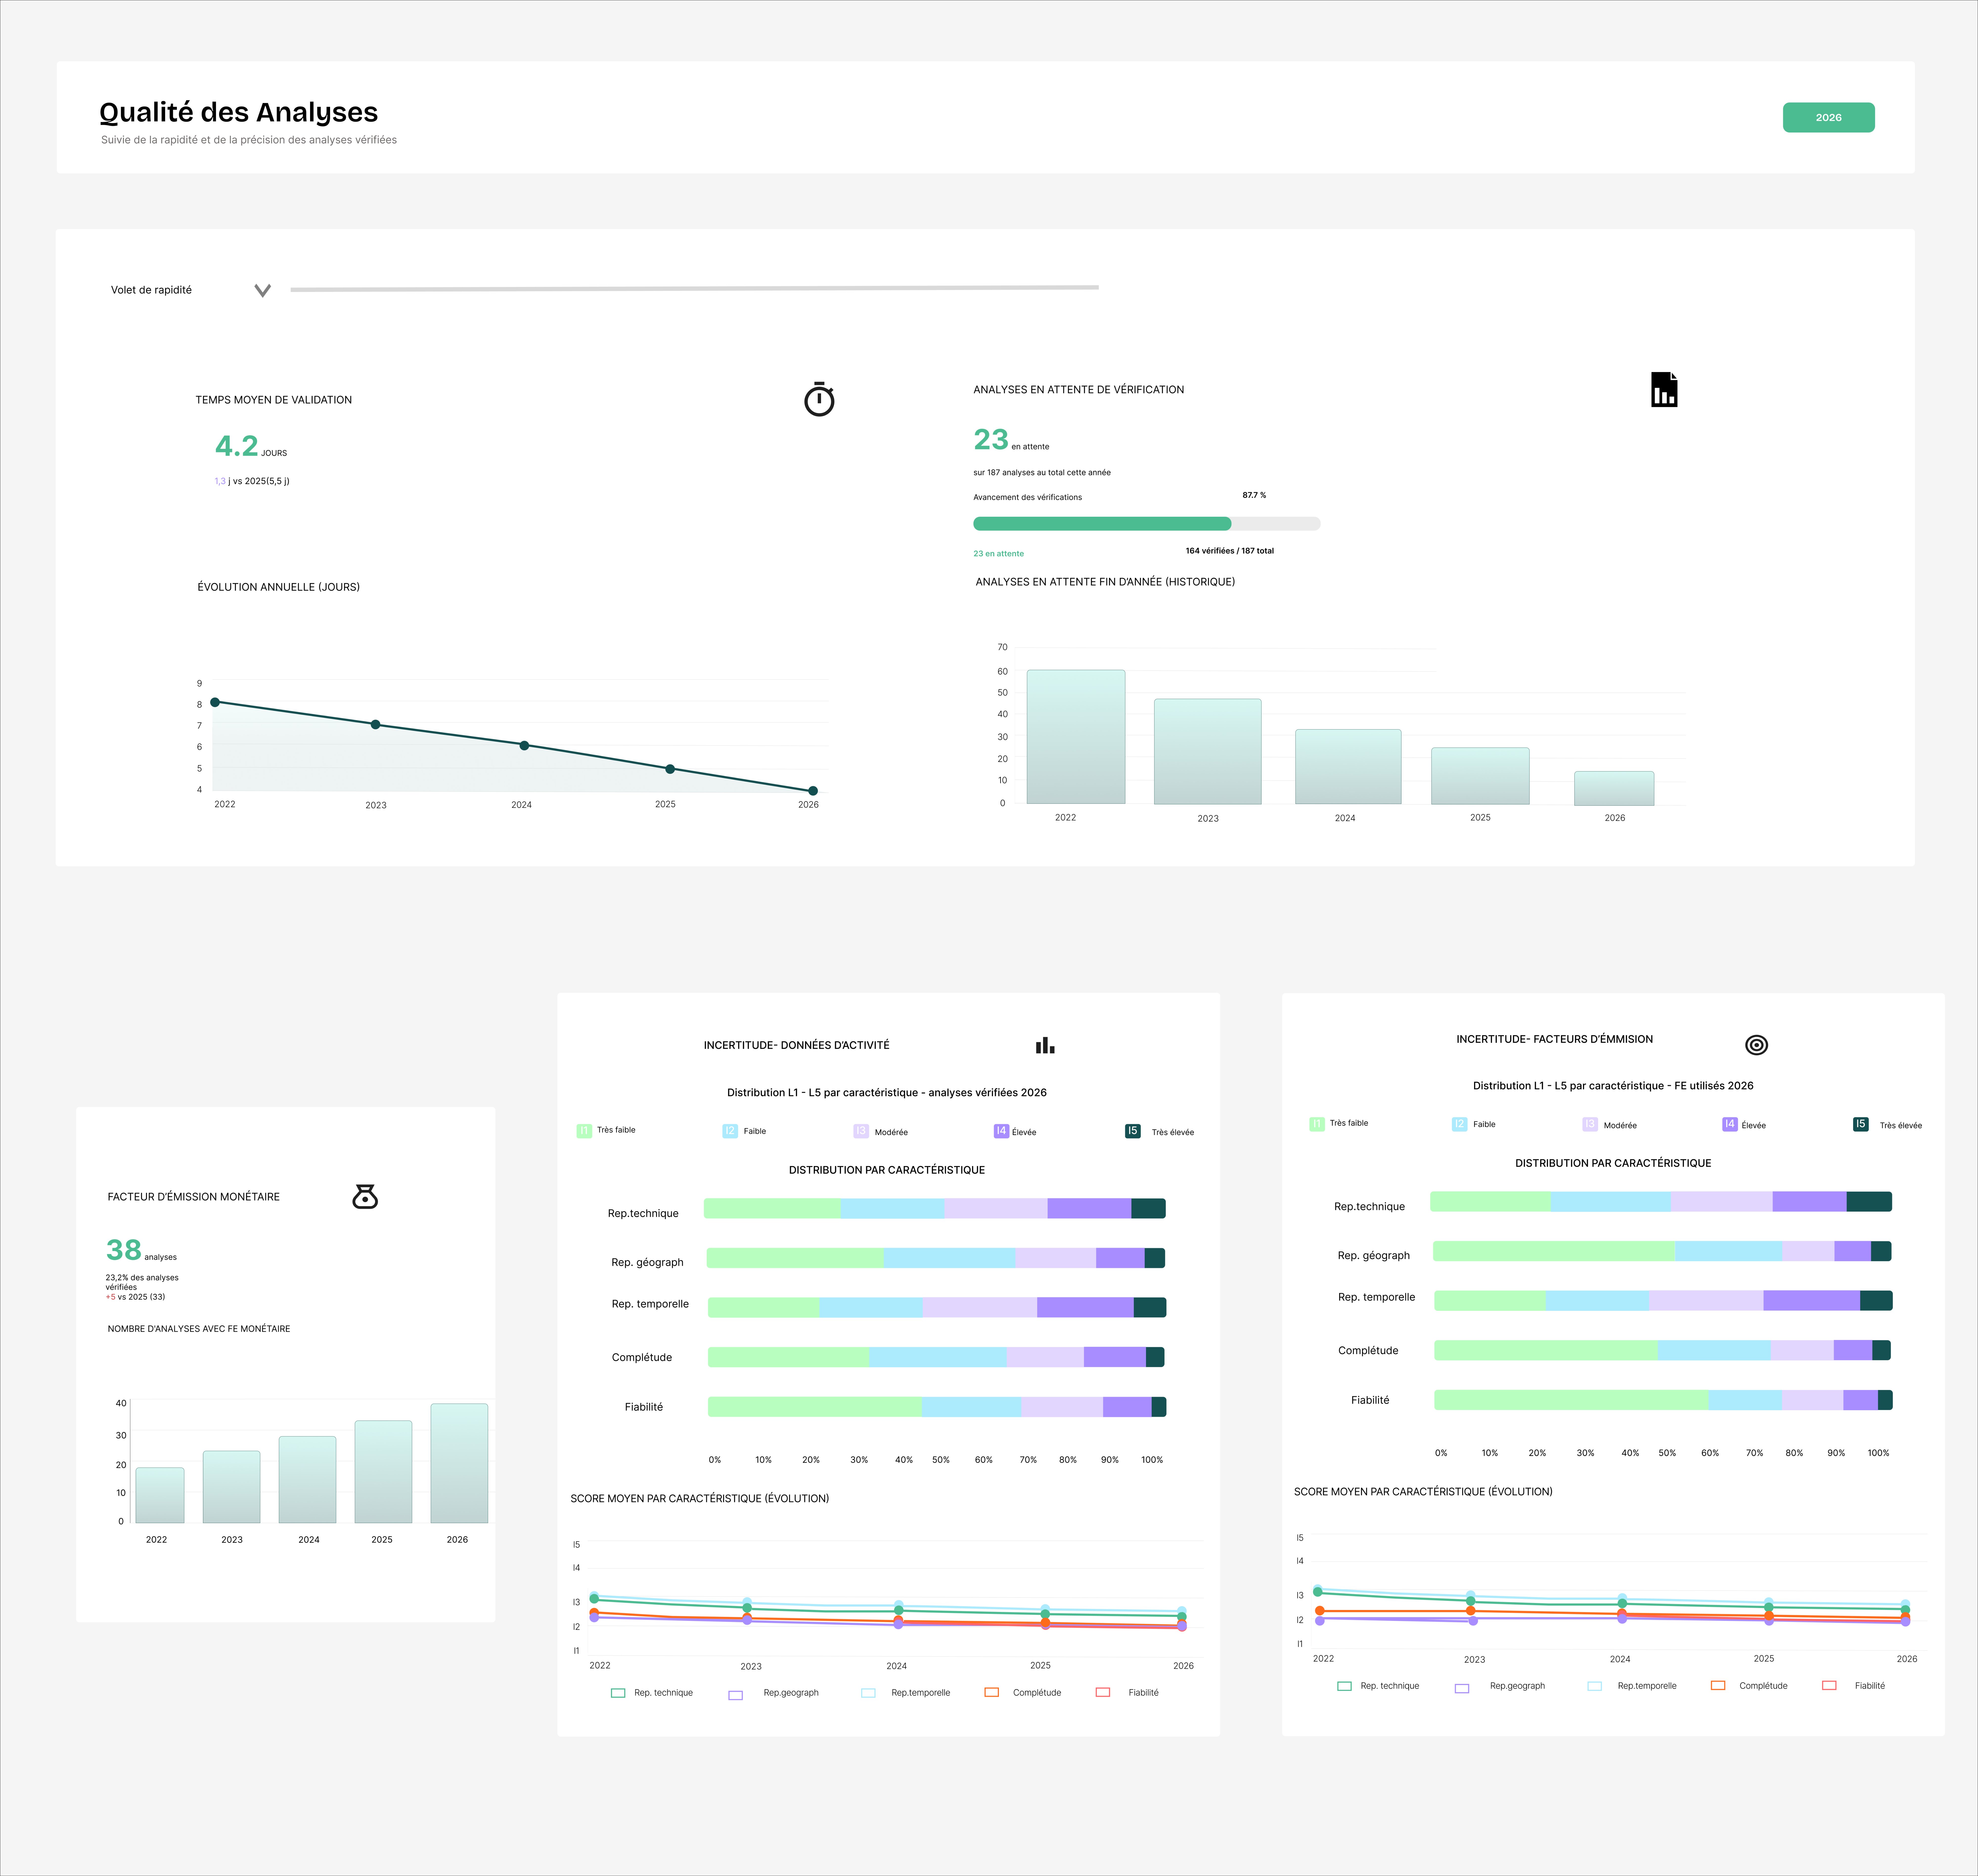Viewport: 1978px width, 1876px height.
Task: Click the document chart icon beside Analyses en attente
Action: coord(1664,390)
